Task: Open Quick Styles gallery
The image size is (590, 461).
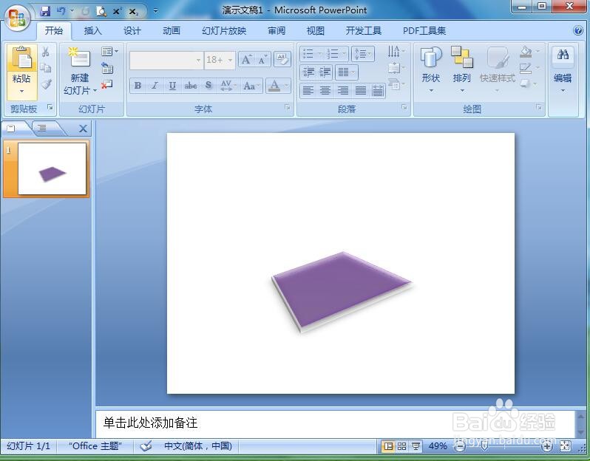Action: point(498,69)
